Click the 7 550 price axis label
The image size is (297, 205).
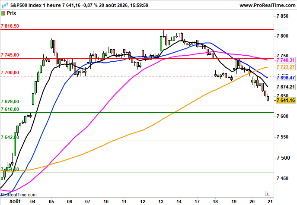click(x=282, y=137)
